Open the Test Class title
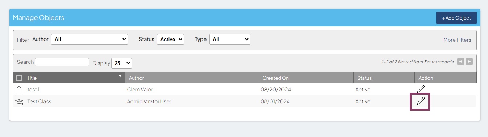Image resolution: width=488 pixels, height=137 pixels. pos(39,101)
